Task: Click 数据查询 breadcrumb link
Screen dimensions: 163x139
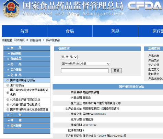Action: click(35, 40)
